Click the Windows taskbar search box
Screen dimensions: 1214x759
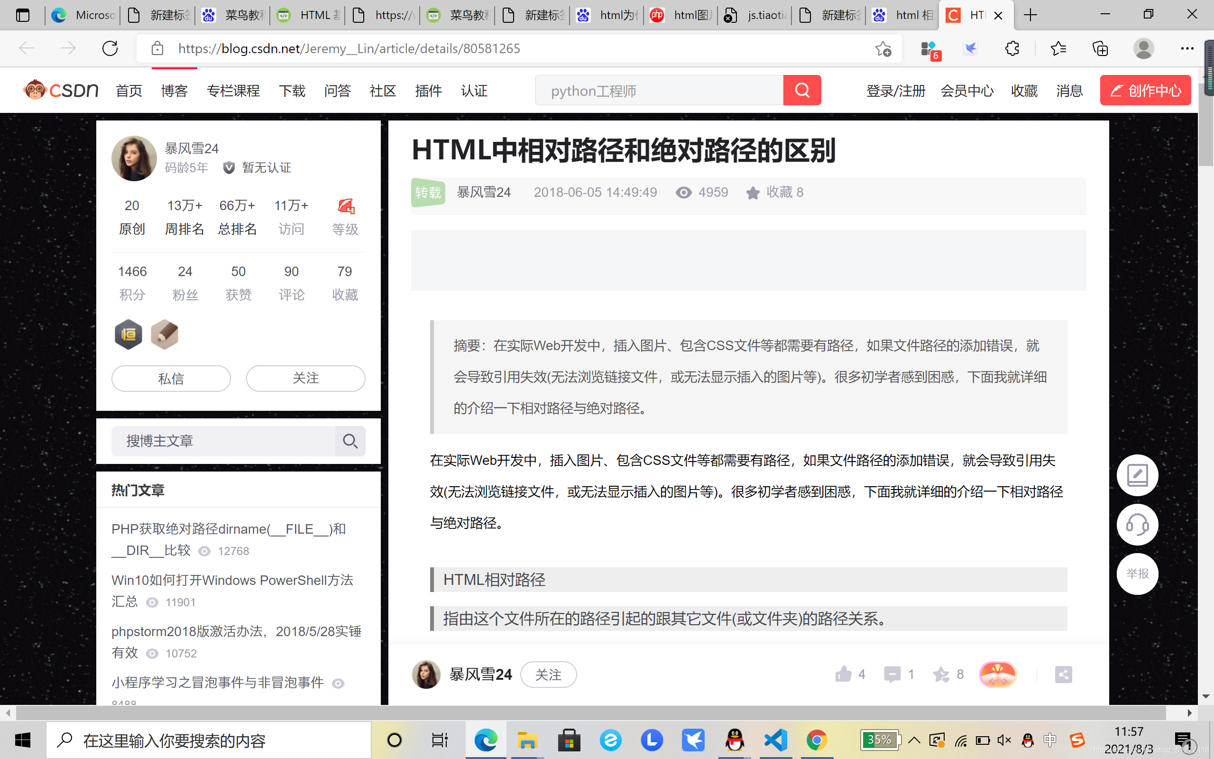point(209,740)
